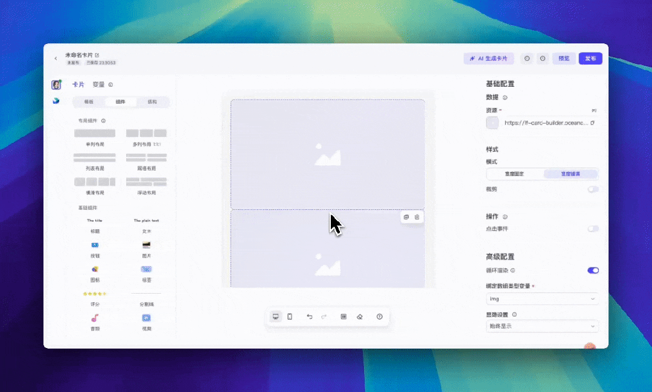
Task: Go back using the header arrow
Action: click(x=56, y=58)
